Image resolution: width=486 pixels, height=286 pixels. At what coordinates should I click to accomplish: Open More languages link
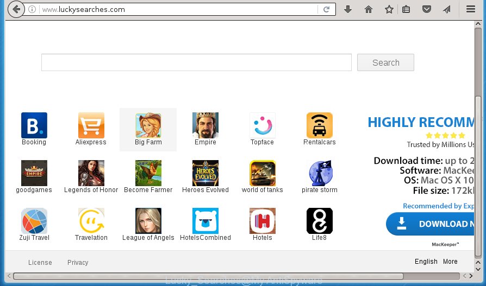(450, 262)
